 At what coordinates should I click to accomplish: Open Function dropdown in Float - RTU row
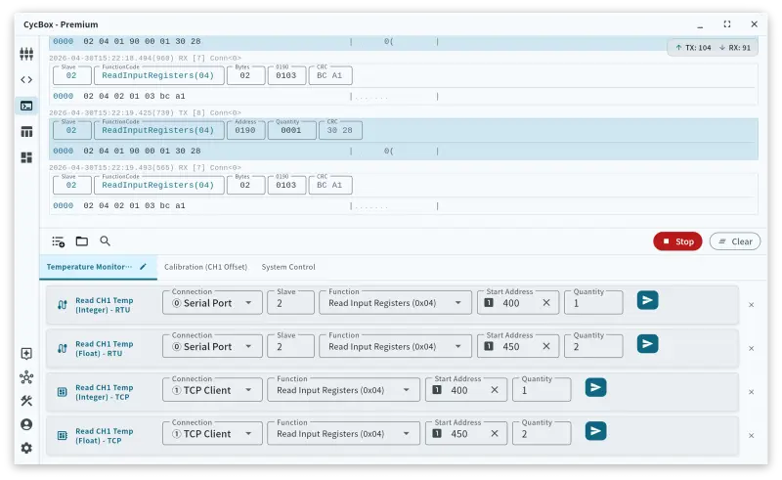(456, 346)
